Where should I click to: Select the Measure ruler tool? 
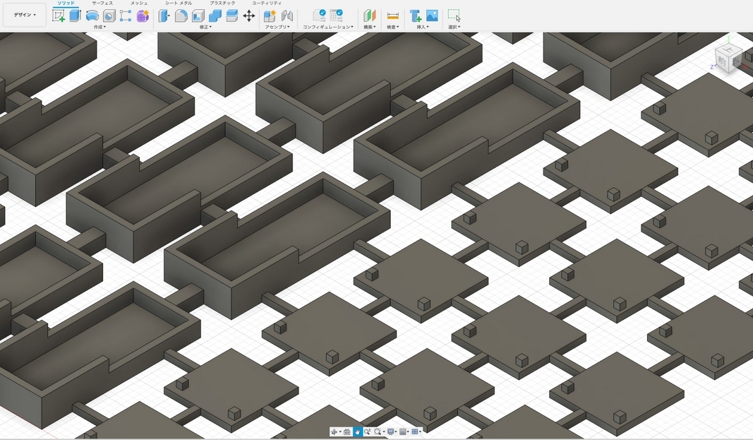tap(393, 16)
